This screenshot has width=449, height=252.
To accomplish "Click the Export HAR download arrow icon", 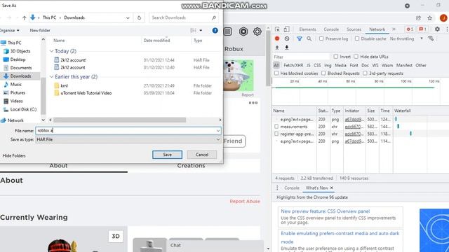I will [287, 48].
